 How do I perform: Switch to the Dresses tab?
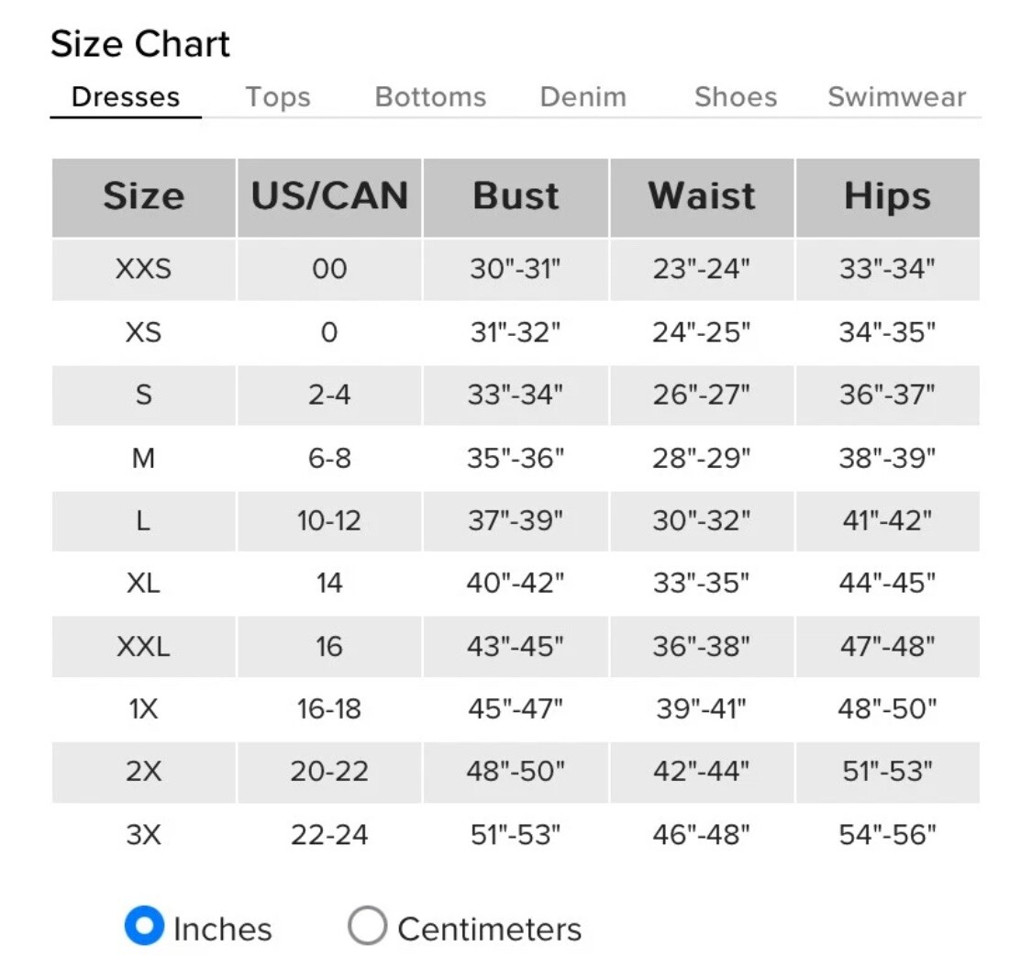pos(126,96)
